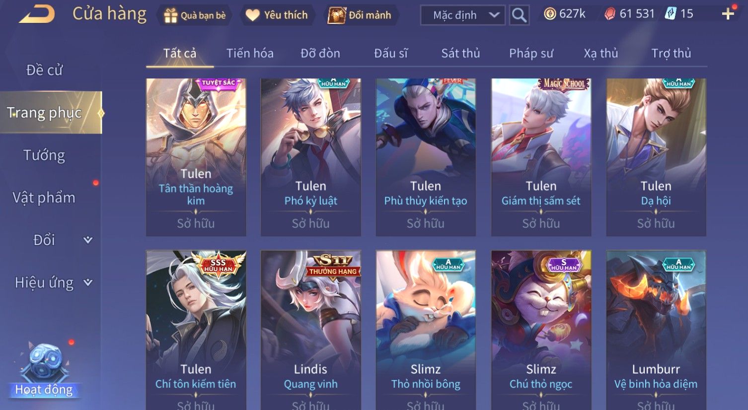Tap the blue voucher currency icon

pyautogui.click(x=671, y=14)
